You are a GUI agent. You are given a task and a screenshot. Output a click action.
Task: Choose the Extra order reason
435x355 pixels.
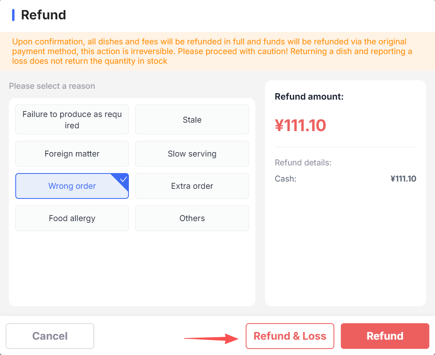click(192, 186)
